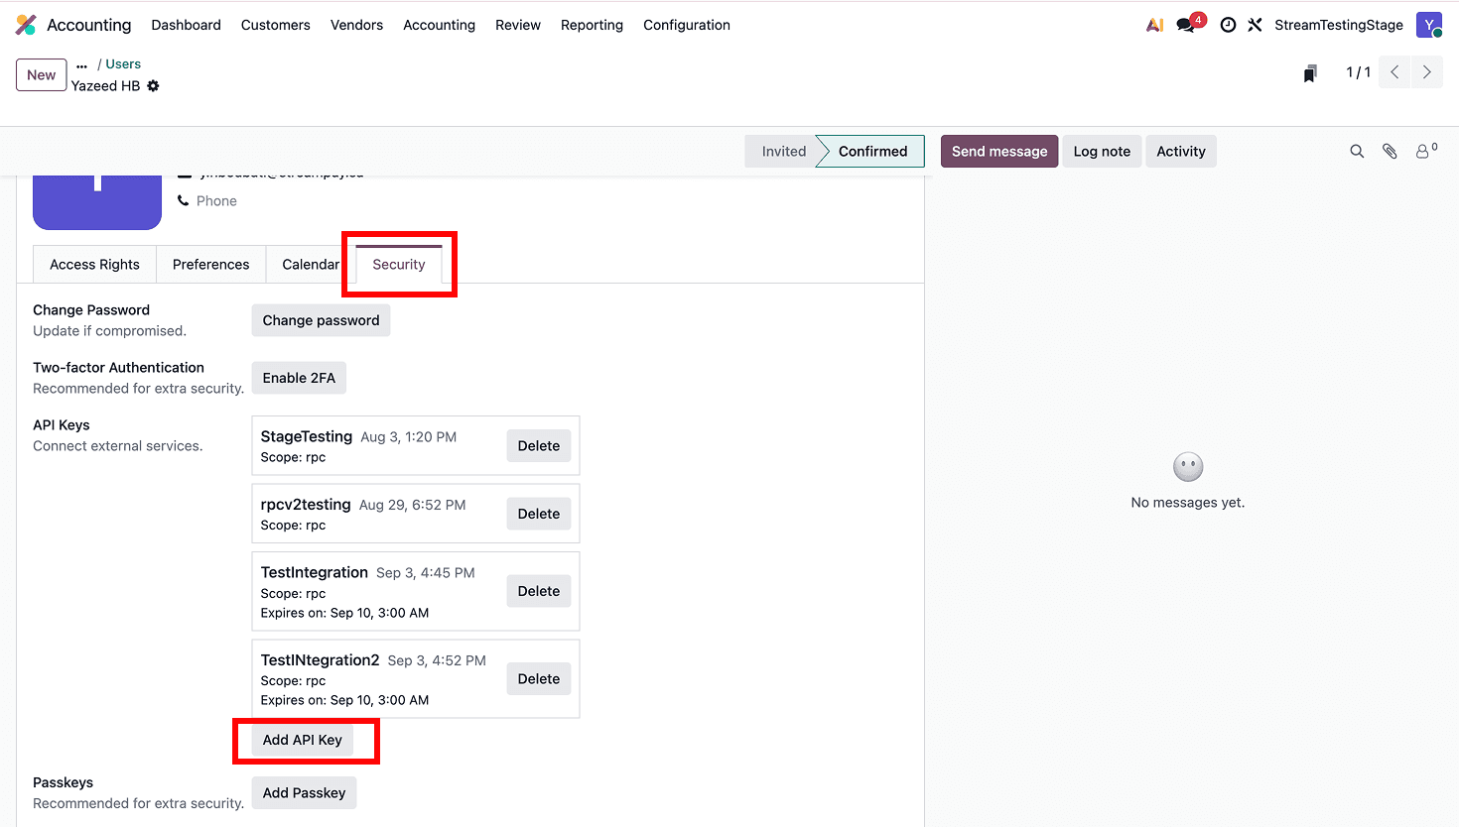Click the bookmark icon beside record pager
Screen dimensions: 1459x827
[x=1310, y=73]
